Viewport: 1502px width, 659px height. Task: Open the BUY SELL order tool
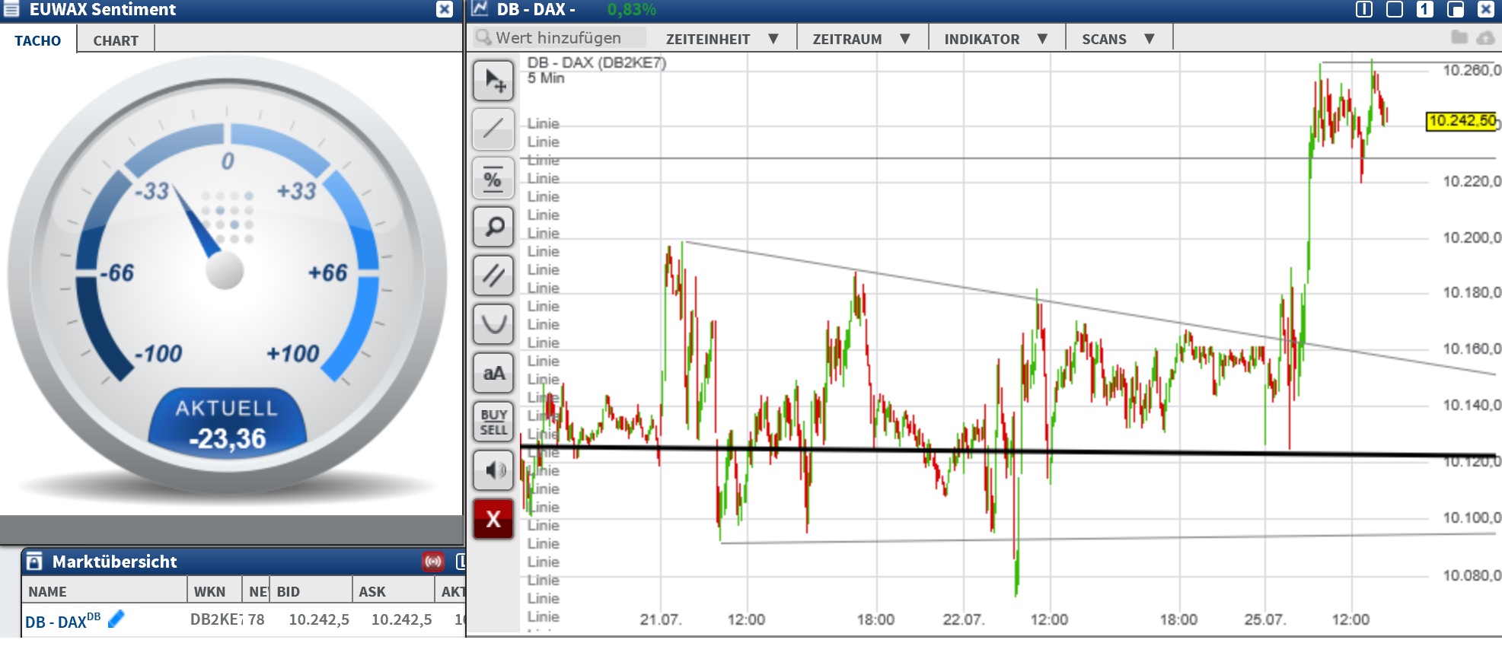493,422
